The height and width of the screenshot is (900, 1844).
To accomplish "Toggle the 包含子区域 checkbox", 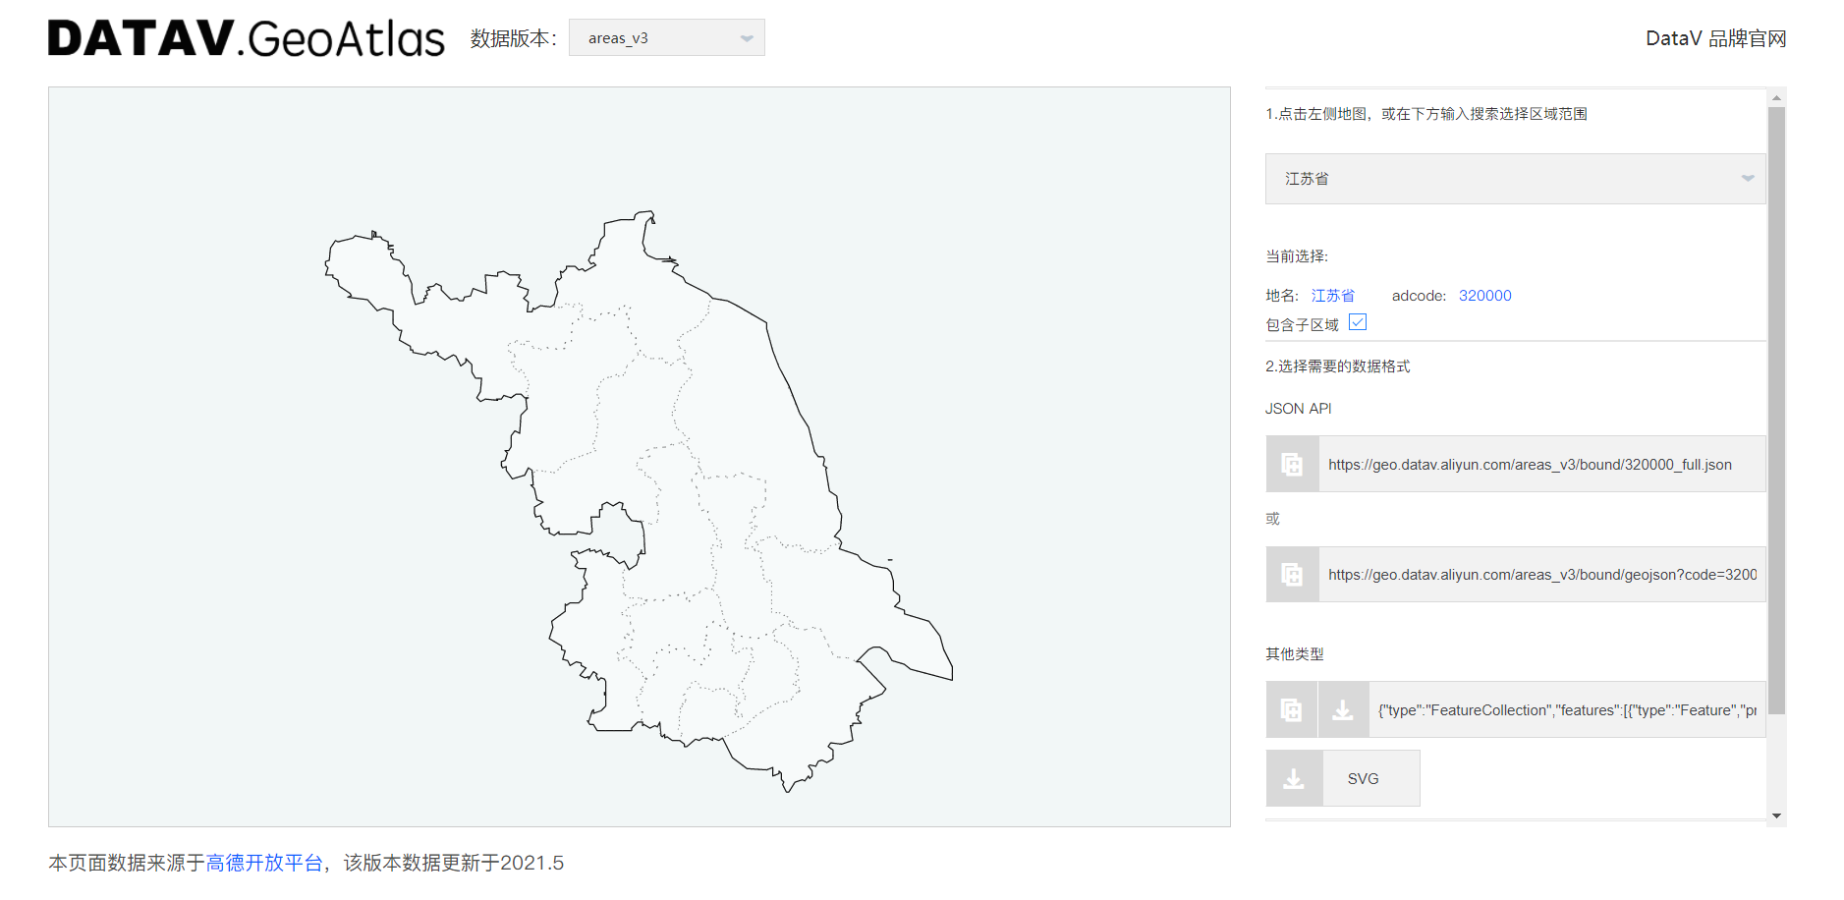I will (1358, 322).
